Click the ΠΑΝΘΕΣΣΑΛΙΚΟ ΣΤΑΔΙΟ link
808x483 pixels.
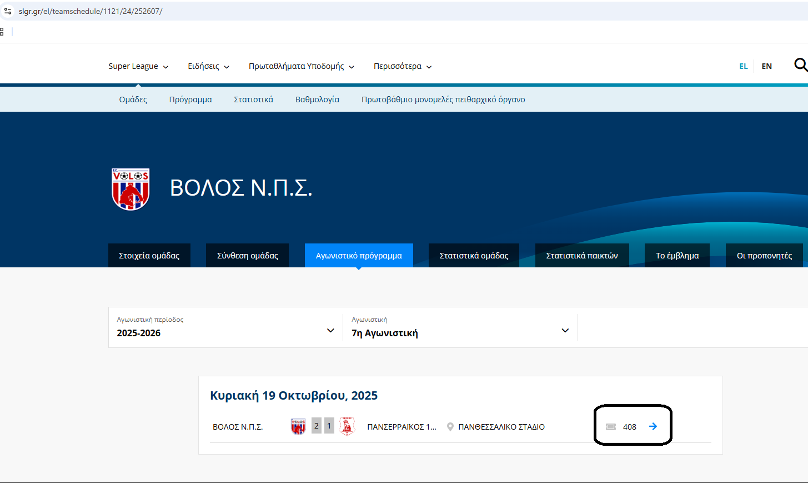point(501,427)
